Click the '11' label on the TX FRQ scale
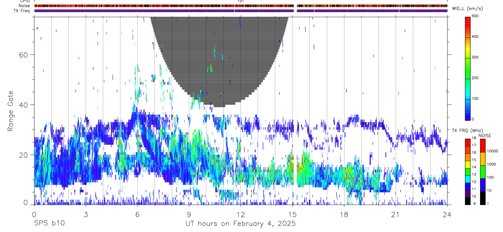 tap(474, 189)
